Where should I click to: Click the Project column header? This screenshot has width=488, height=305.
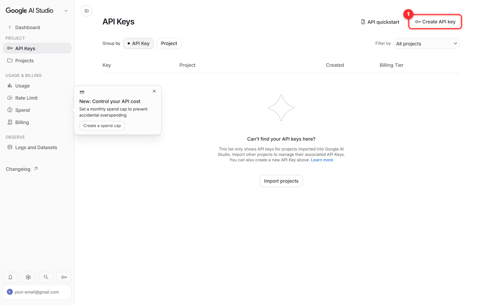[187, 65]
